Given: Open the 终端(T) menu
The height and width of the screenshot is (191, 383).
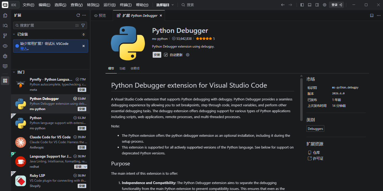Looking at the screenshot, I should tap(126, 5).
